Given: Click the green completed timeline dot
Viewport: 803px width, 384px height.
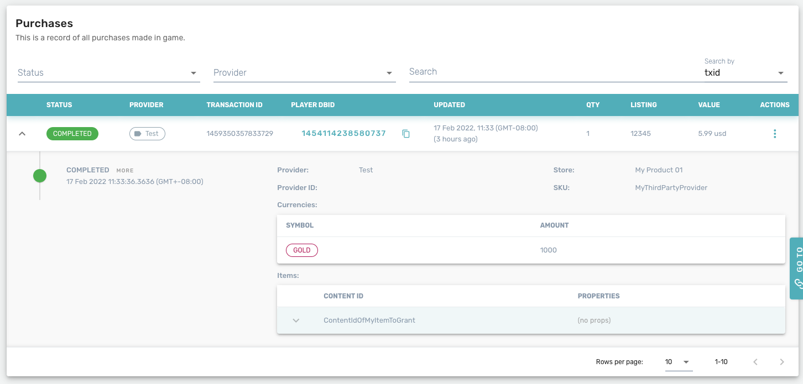Looking at the screenshot, I should [x=40, y=176].
